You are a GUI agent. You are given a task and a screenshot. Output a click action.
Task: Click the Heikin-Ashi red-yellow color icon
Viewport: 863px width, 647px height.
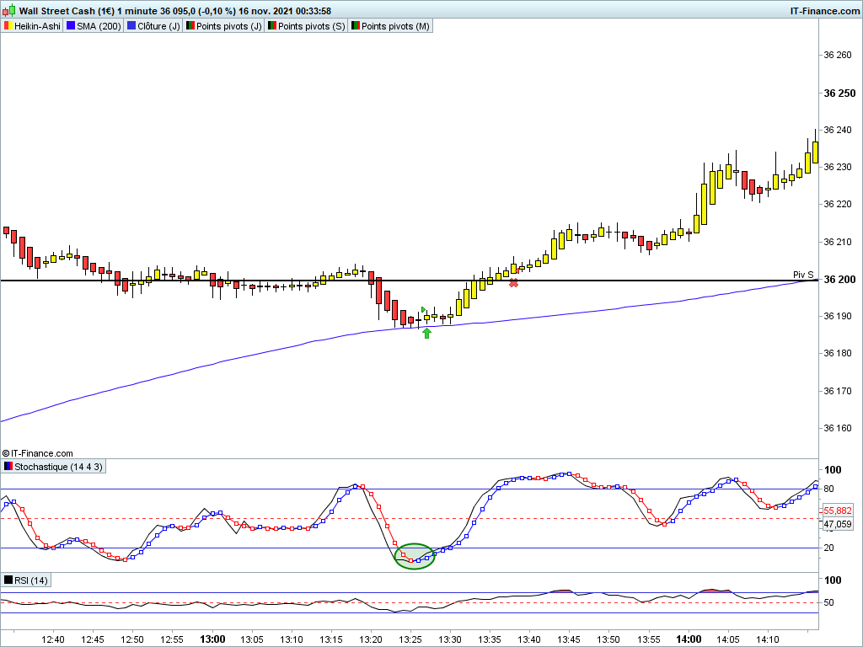point(8,26)
